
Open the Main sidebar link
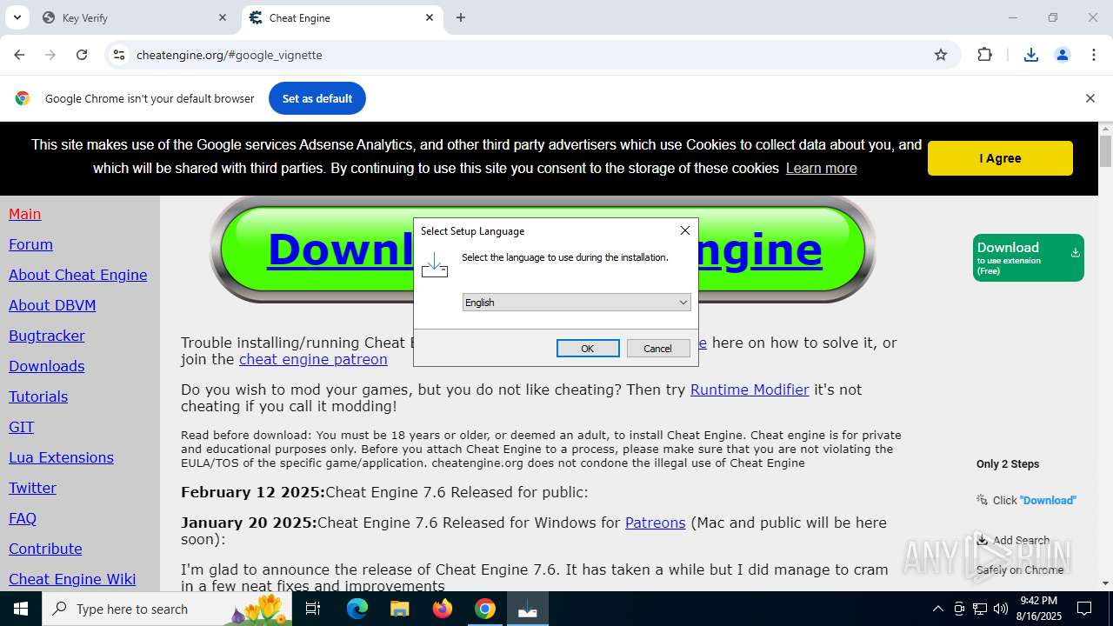[x=25, y=214]
